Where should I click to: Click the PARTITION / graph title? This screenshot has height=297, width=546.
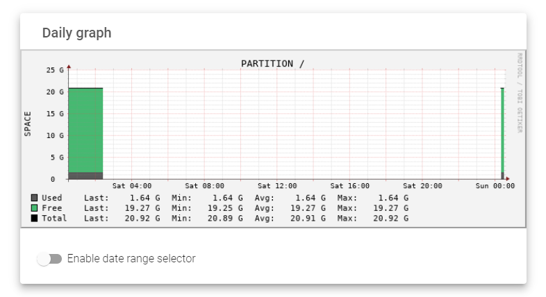pos(272,64)
